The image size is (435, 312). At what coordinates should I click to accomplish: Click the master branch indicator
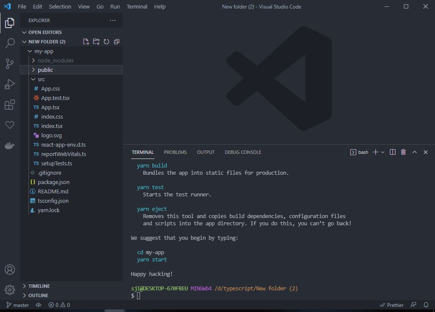(x=17, y=305)
